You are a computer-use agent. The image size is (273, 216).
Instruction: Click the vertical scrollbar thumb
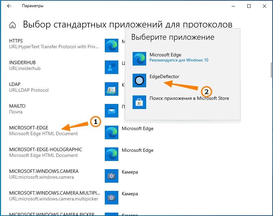[x=271, y=70]
